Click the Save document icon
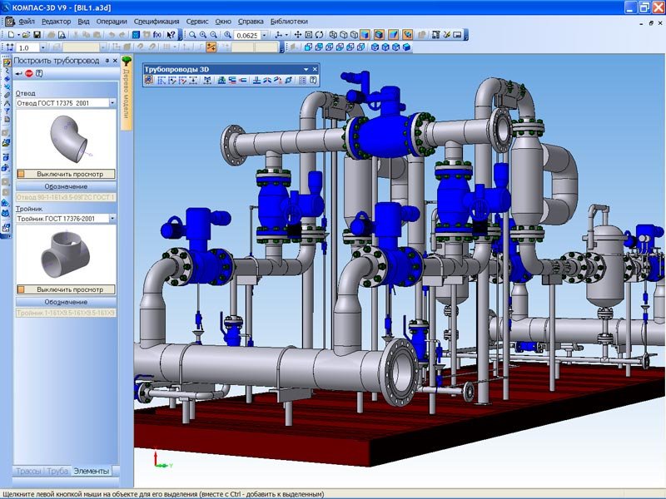This screenshot has width=666, height=499. point(38,35)
